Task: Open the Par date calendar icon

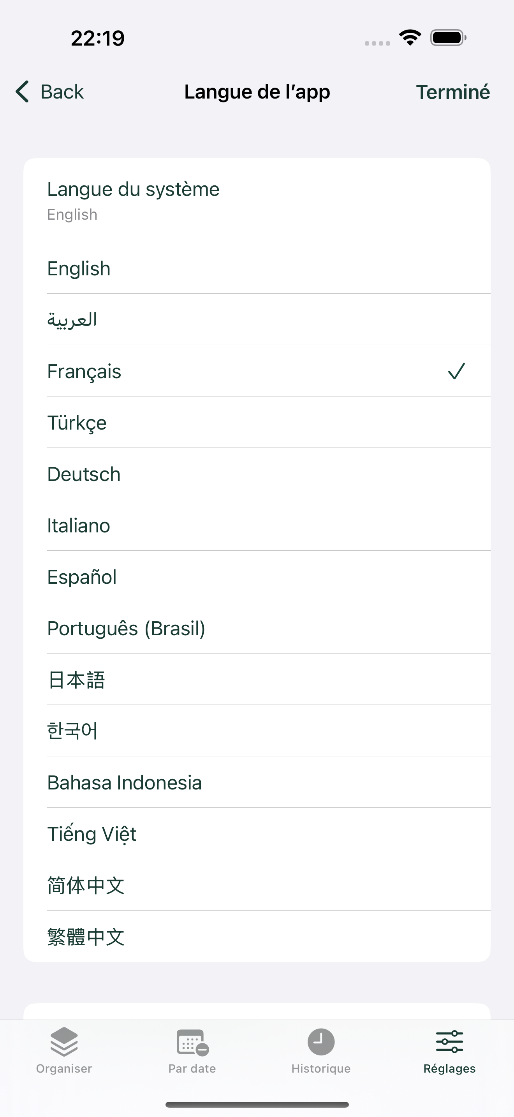Action: click(x=192, y=1042)
